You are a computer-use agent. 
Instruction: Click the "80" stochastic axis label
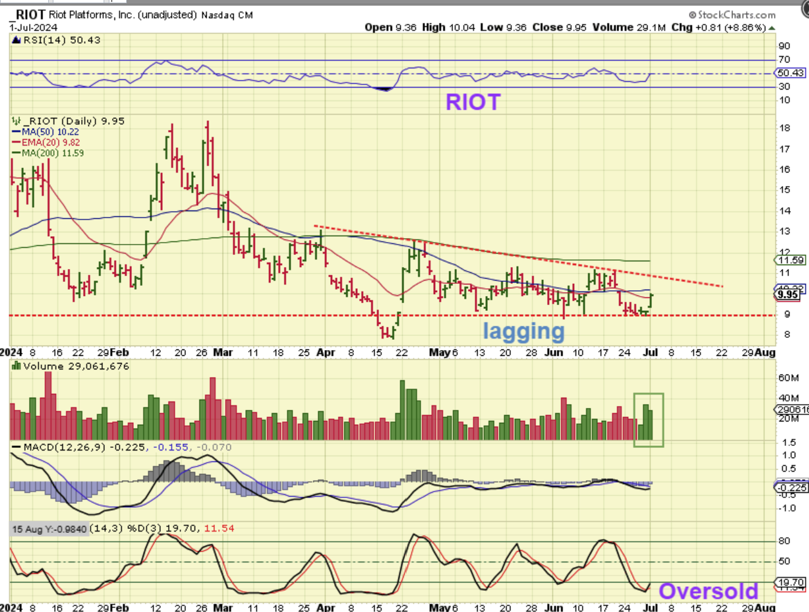(784, 541)
